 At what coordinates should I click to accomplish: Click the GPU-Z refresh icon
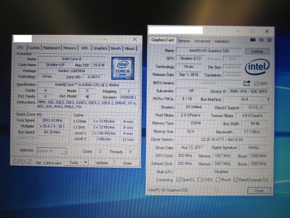pyautogui.click(x=261, y=40)
